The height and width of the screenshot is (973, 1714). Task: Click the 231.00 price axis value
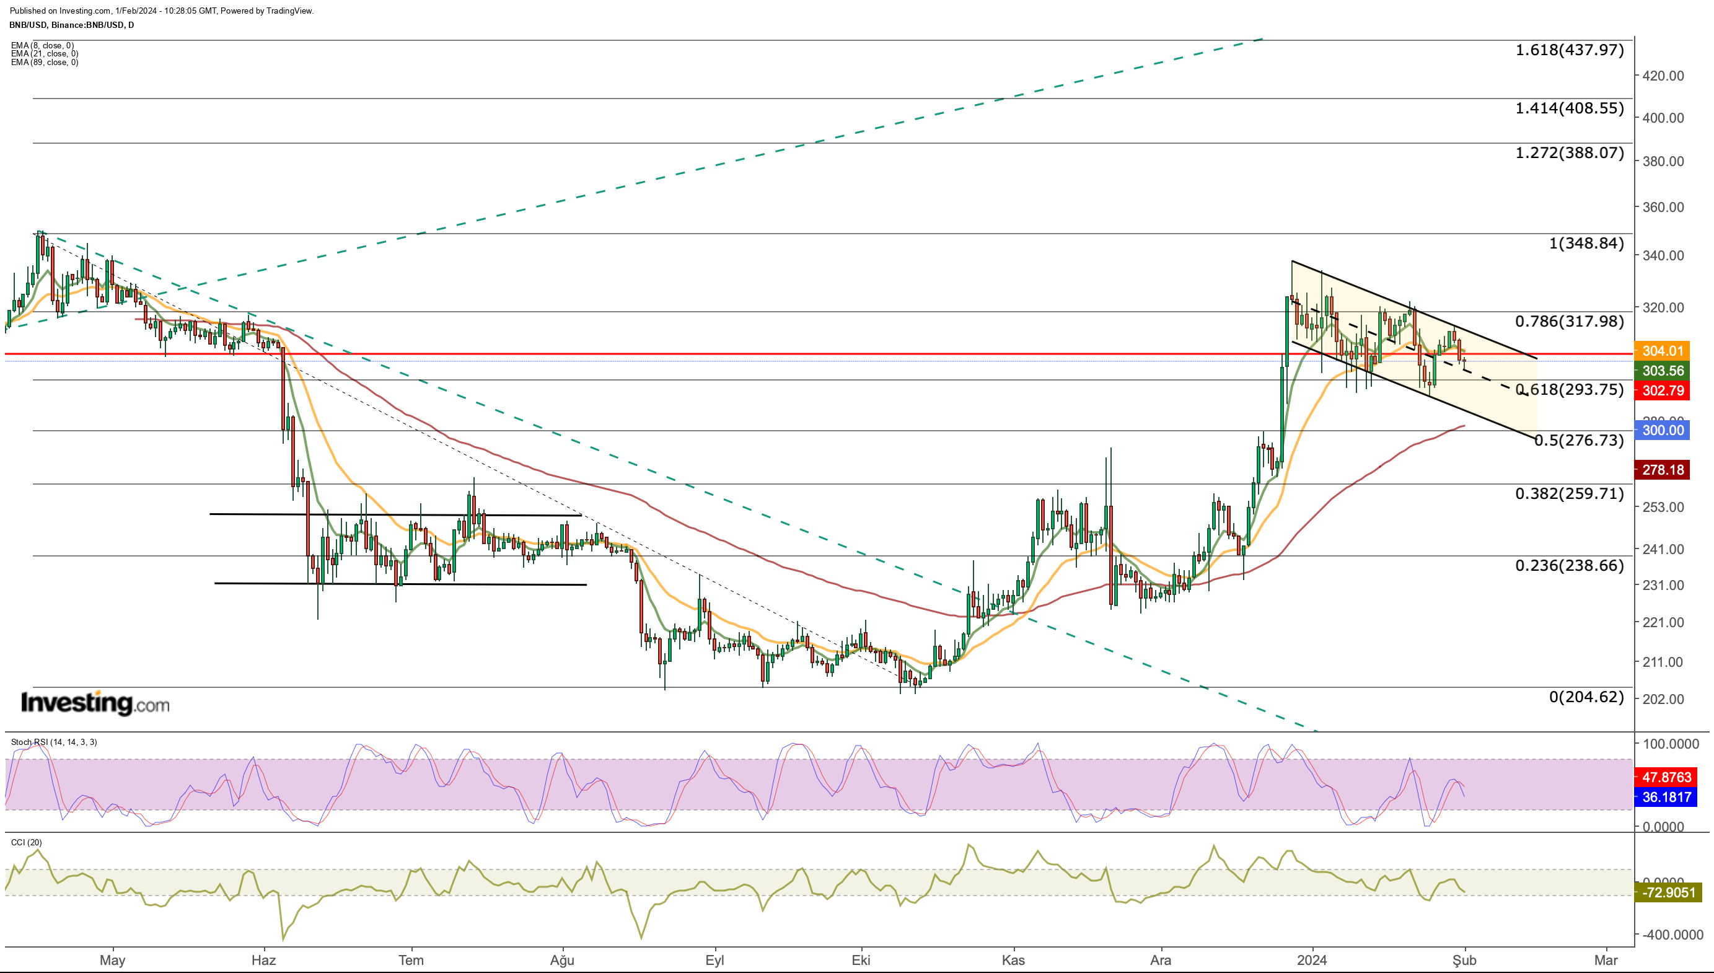coord(1663,585)
